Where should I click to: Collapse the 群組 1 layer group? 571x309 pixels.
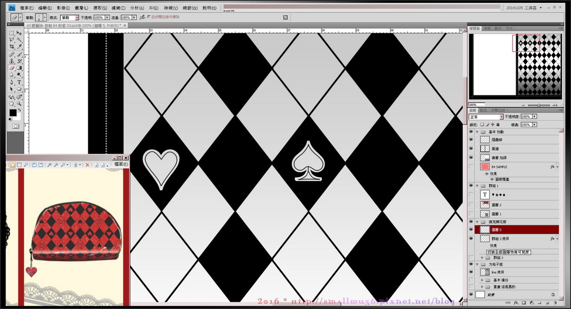pyautogui.click(x=477, y=186)
